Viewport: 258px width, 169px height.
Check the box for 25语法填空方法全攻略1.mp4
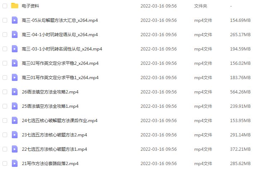(5, 106)
